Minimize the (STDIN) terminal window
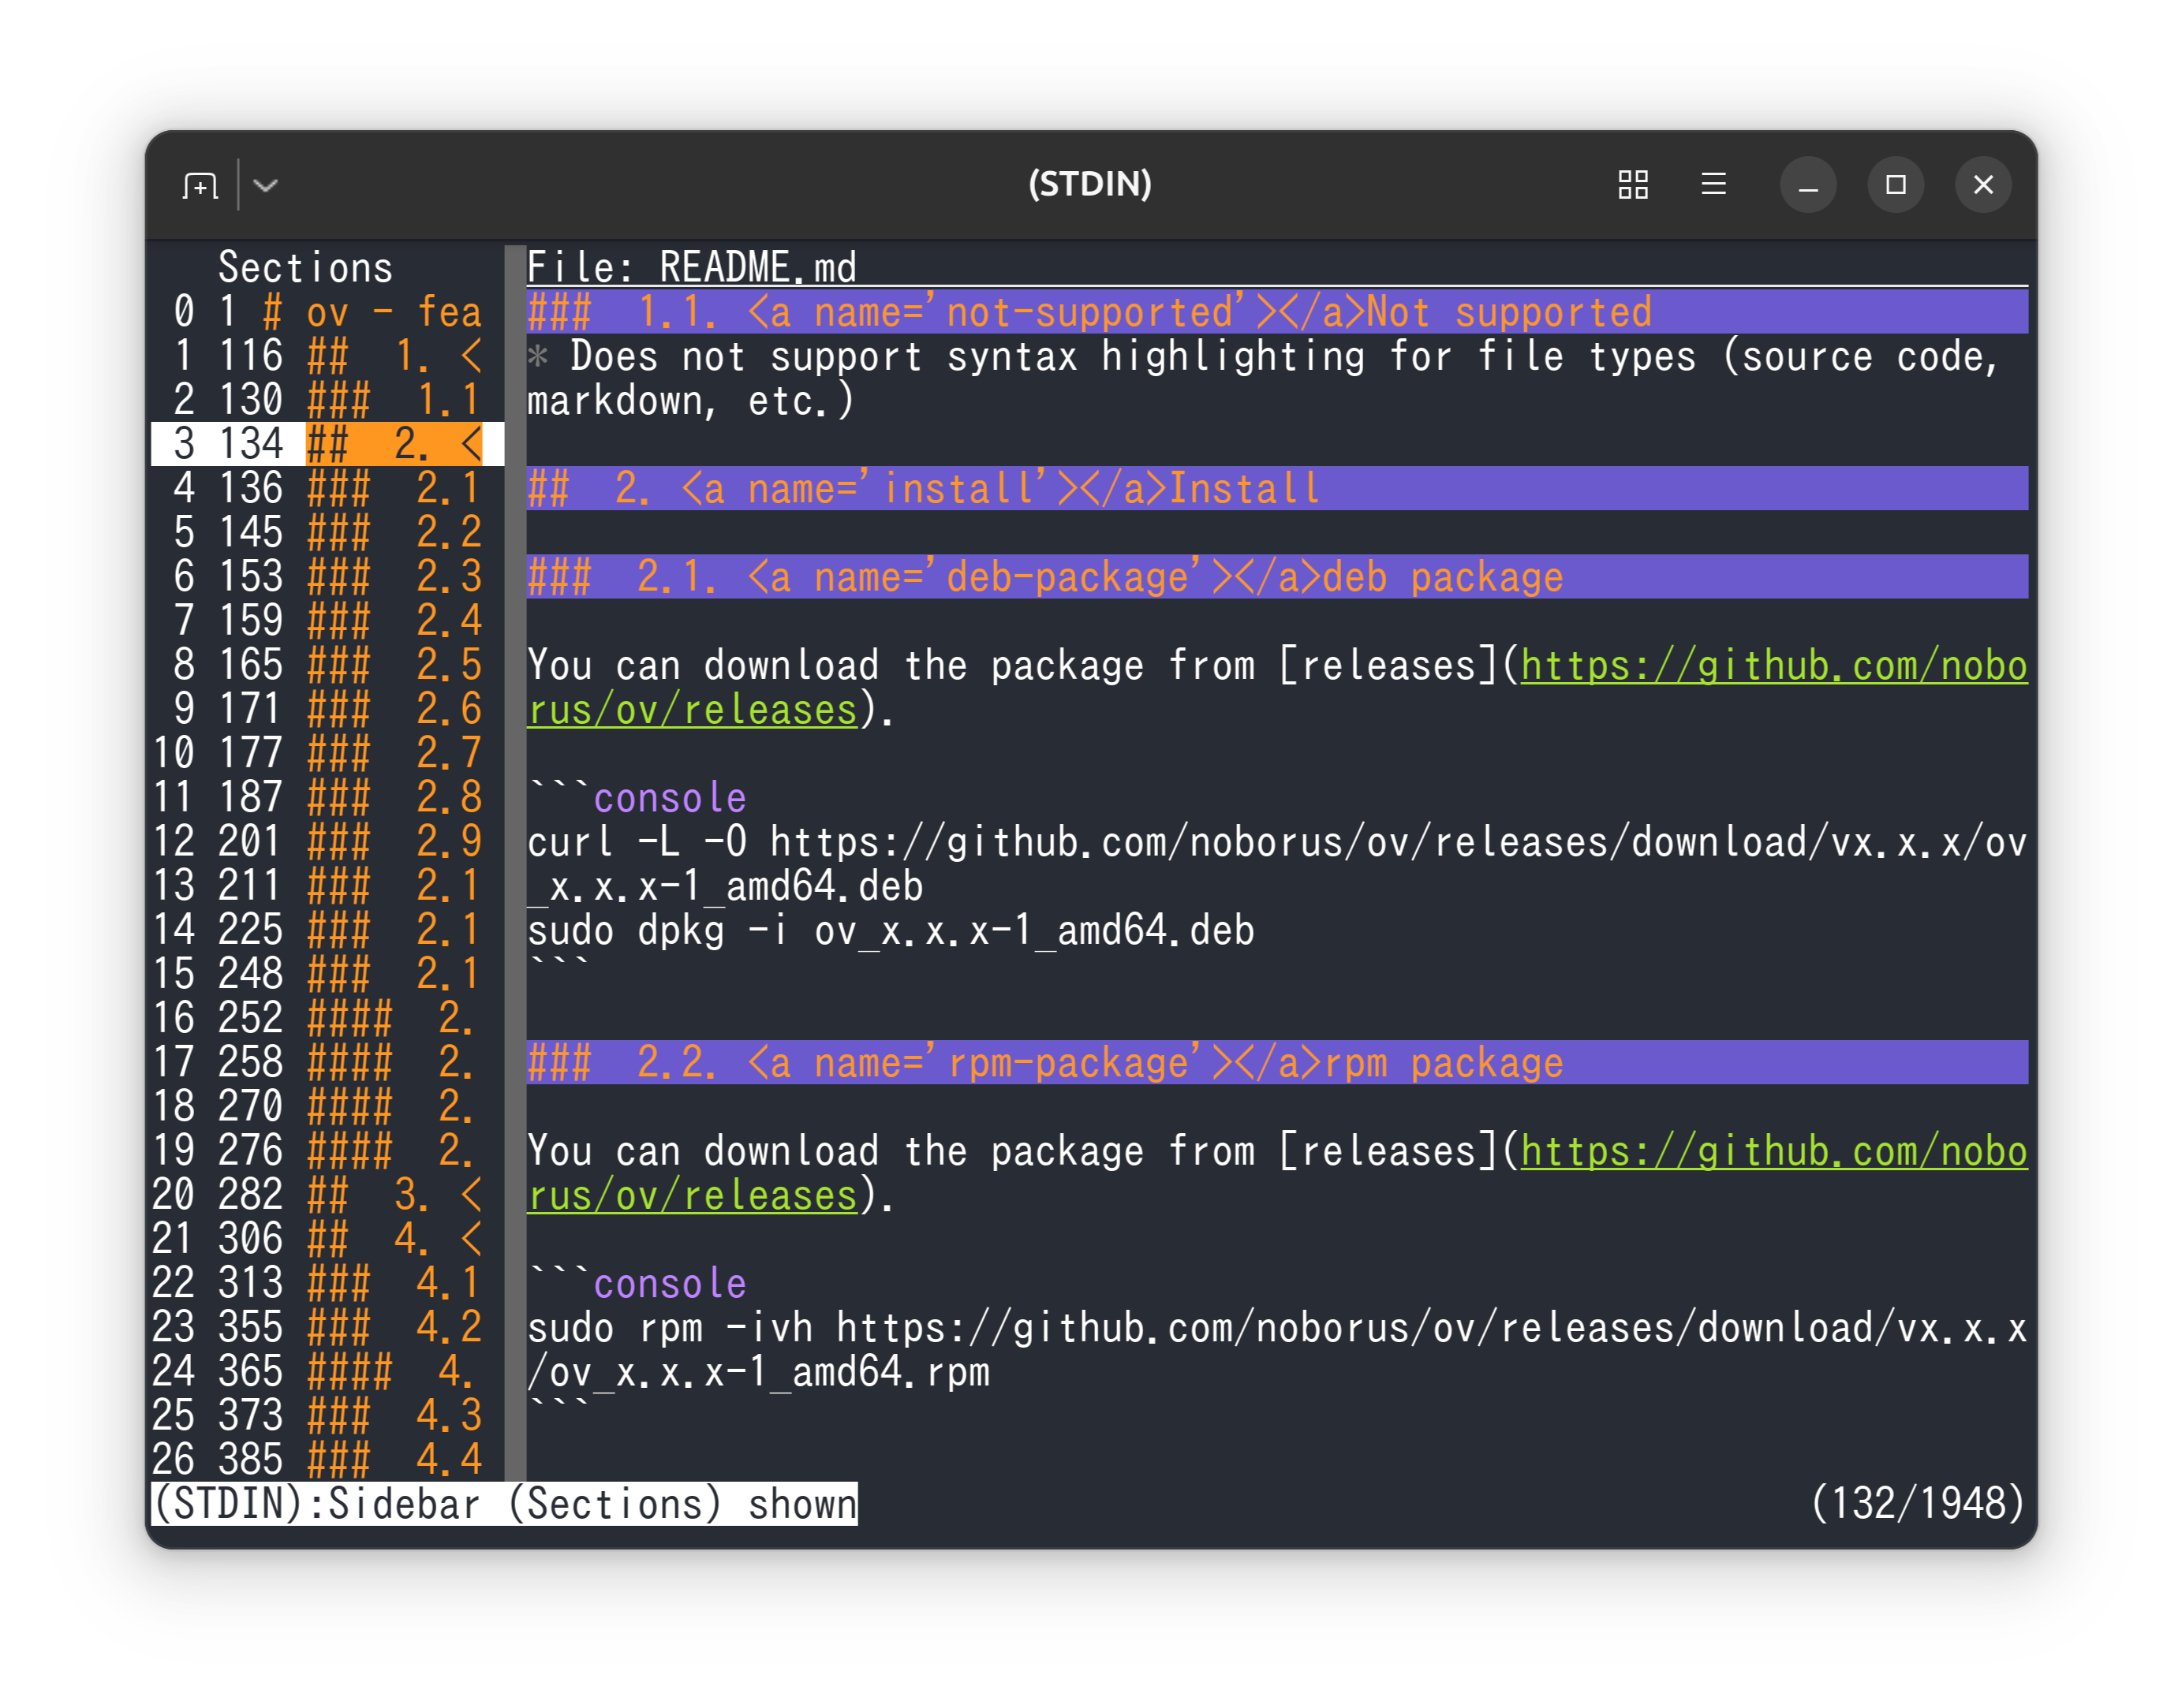The image size is (2182, 1708). (x=1808, y=185)
